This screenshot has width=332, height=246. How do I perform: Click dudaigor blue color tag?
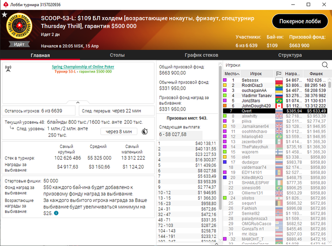click(x=225, y=162)
